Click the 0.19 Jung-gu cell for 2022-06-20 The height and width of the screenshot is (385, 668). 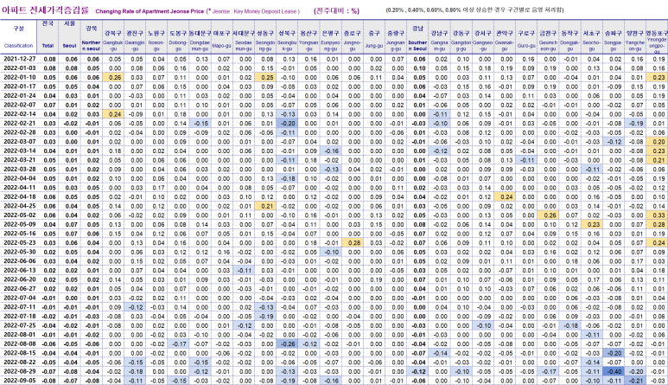tap(374, 279)
